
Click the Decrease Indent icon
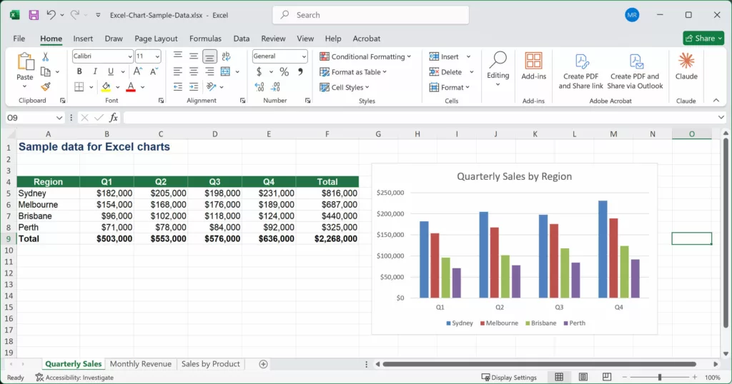tap(178, 86)
